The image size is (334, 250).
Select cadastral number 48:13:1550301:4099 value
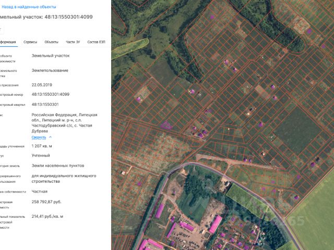[x=51, y=94]
